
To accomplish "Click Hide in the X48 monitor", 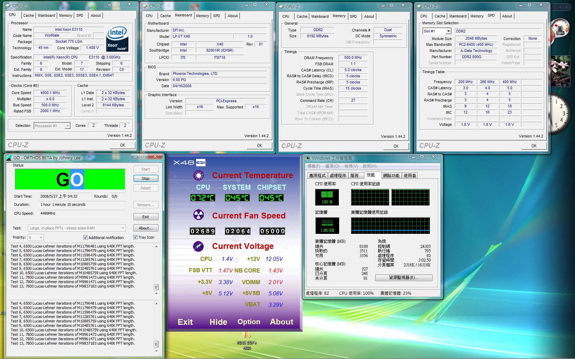I will [218, 322].
